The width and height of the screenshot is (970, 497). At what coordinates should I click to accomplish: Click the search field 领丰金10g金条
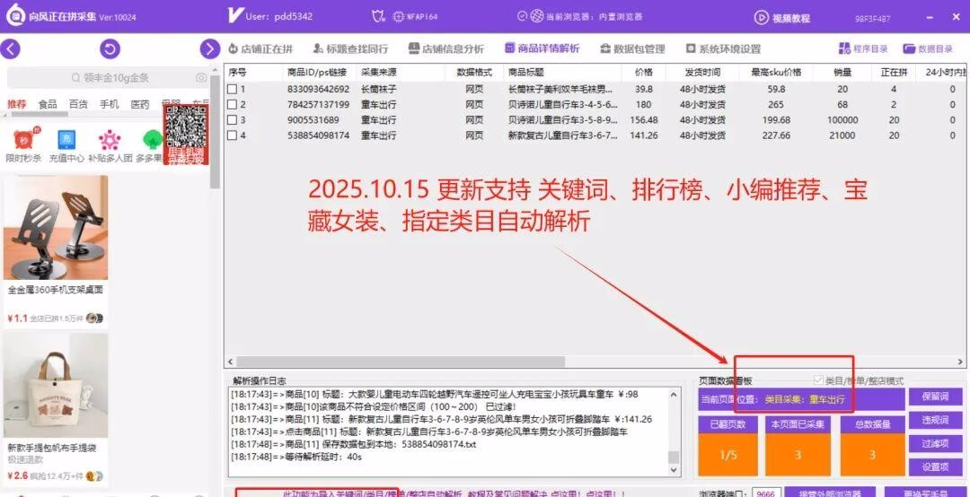pos(110,78)
